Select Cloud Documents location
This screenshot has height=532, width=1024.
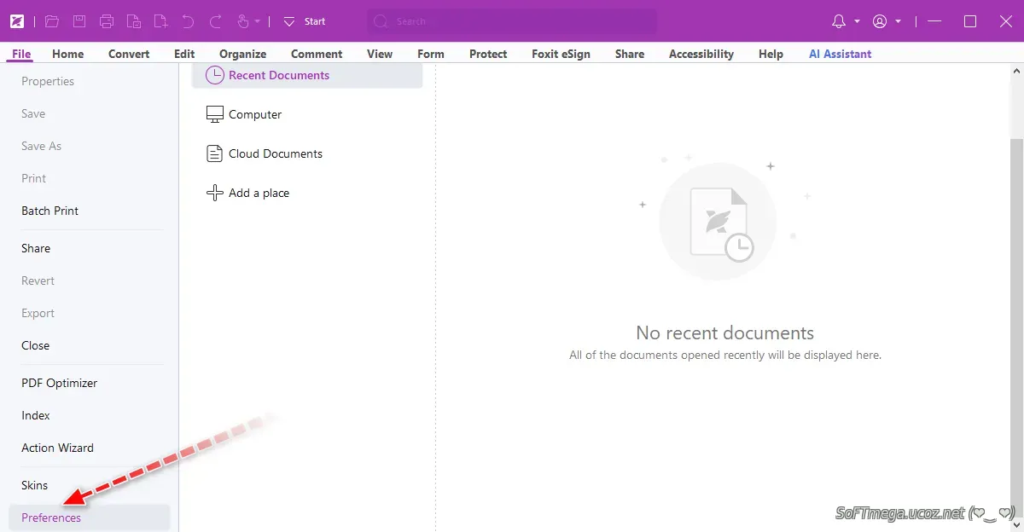click(x=275, y=153)
